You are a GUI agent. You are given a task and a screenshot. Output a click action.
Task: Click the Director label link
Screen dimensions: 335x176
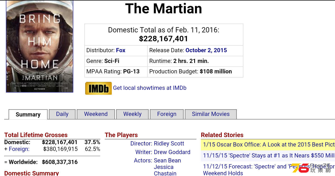click(141, 144)
